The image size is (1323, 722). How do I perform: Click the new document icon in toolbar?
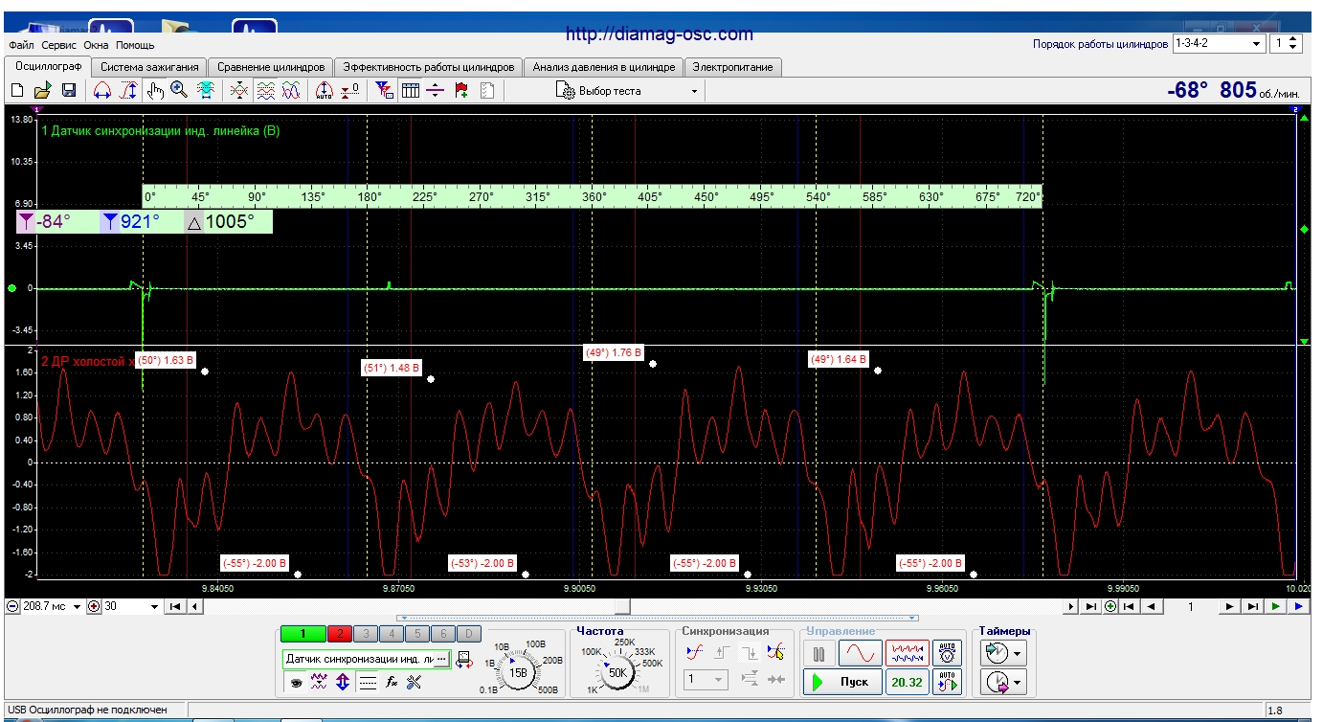point(17,90)
